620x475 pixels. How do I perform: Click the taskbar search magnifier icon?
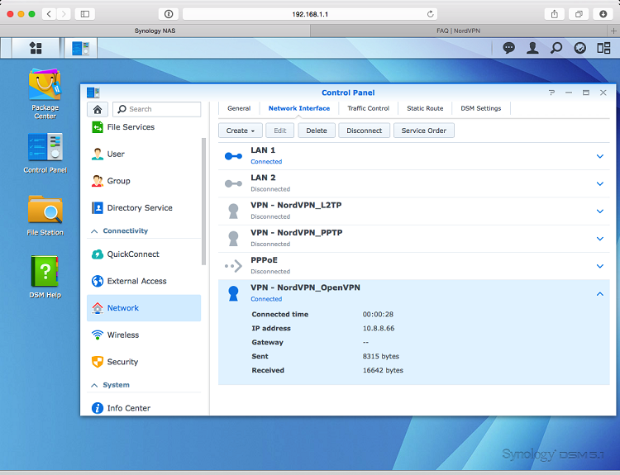pyautogui.click(x=556, y=48)
